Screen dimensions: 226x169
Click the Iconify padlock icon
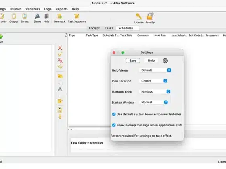click(150, 18)
